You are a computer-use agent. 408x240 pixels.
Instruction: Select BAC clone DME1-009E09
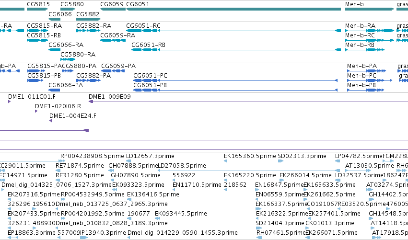[109, 97]
